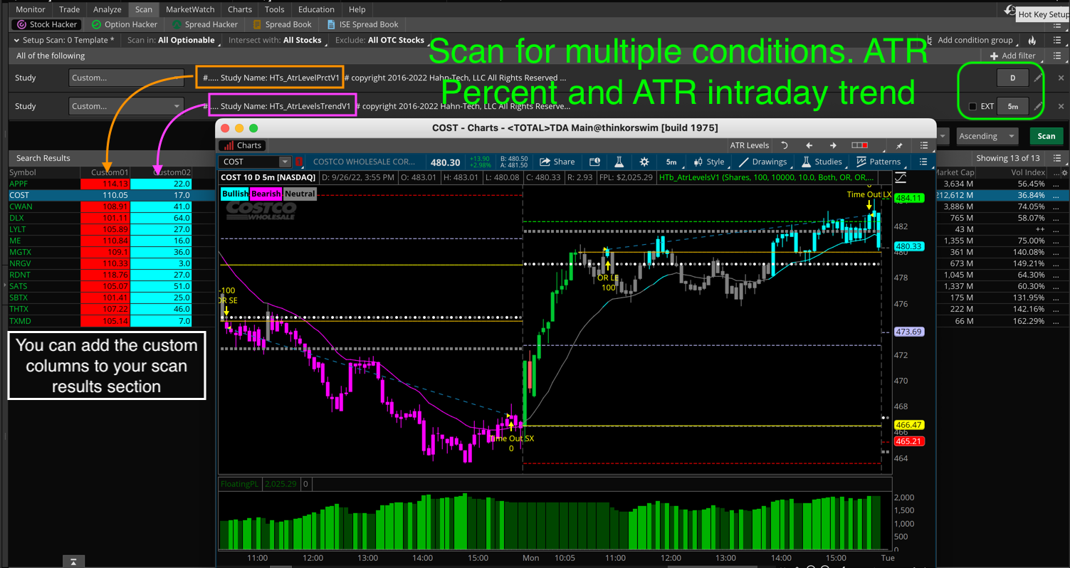Remove the first study filter with X
The image size is (1070, 568).
click(x=1061, y=78)
